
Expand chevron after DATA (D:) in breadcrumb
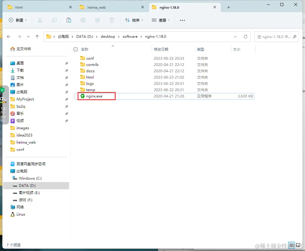click(x=97, y=37)
